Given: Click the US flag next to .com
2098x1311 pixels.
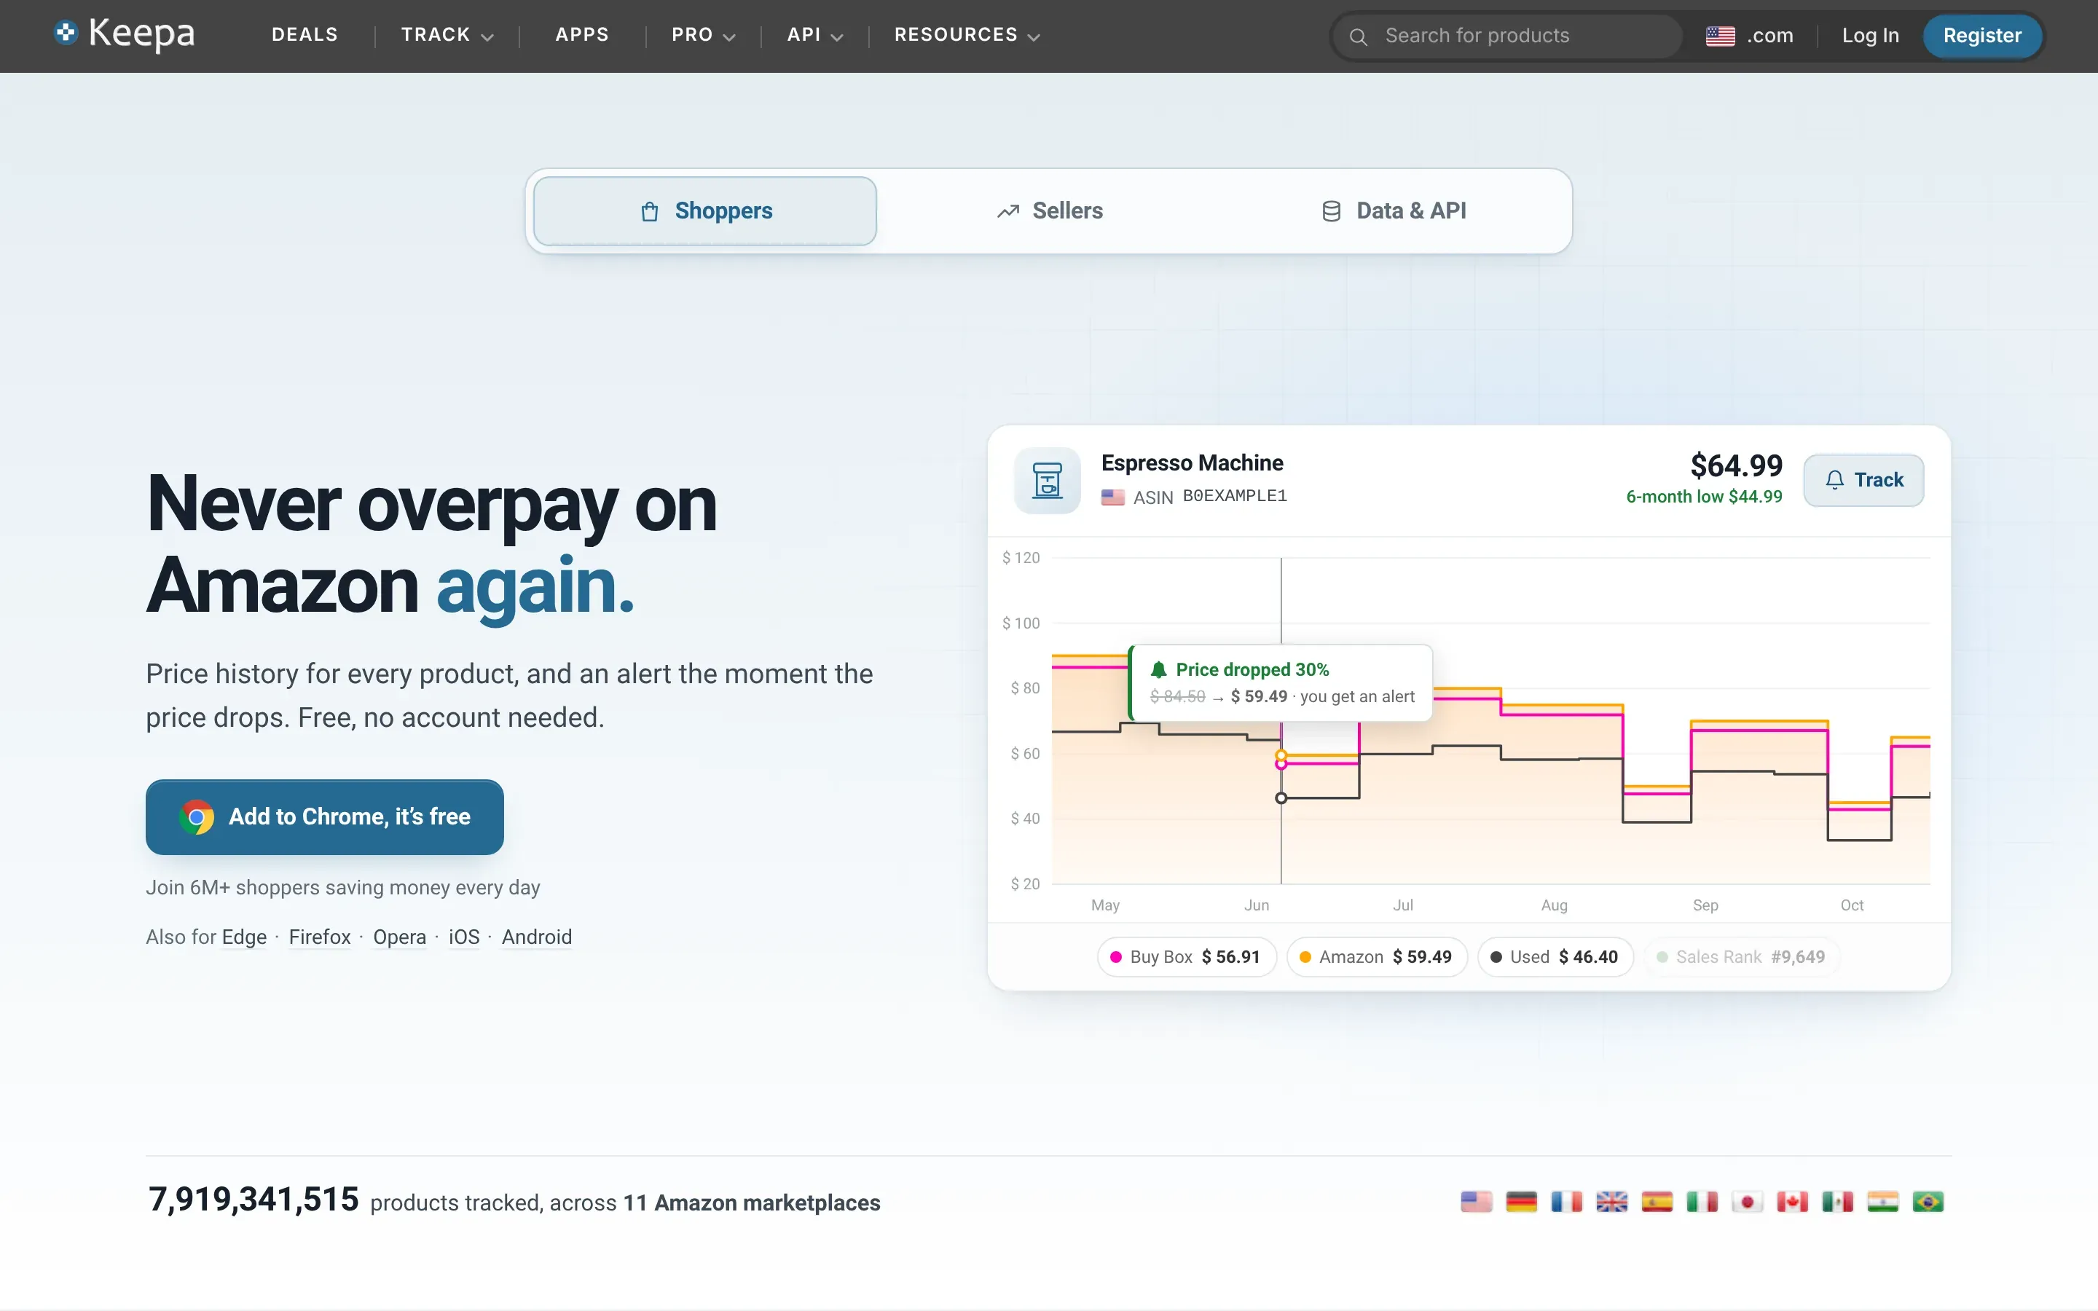Looking at the screenshot, I should click(1720, 36).
